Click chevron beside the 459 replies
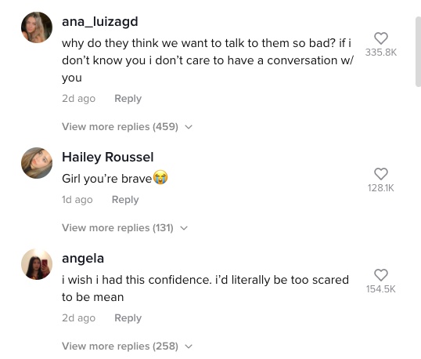 click(x=189, y=127)
